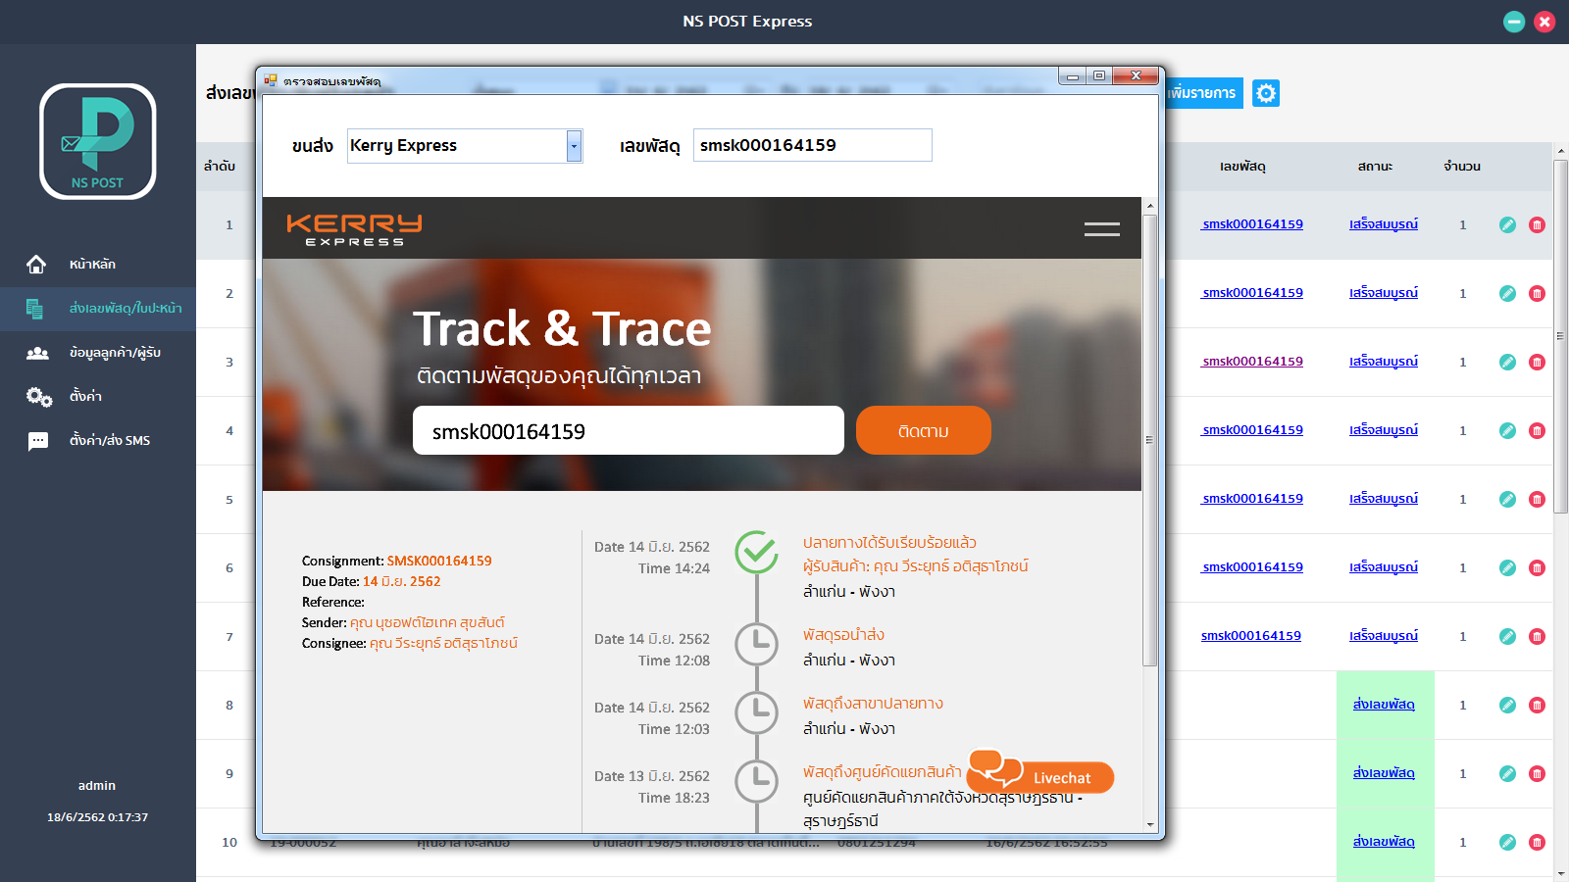Click the main table vertical scrollbar
This screenshot has height=882, width=1569.
pos(1560,336)
